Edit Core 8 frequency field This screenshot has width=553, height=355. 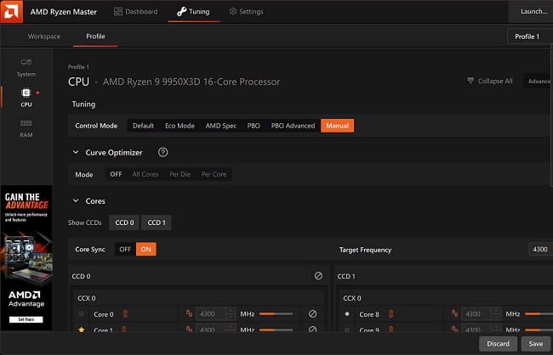pos(476,313)
